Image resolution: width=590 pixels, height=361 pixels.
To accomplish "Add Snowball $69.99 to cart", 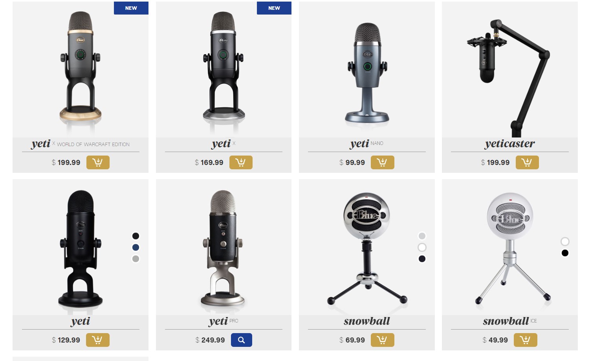I will click(382, 340).
